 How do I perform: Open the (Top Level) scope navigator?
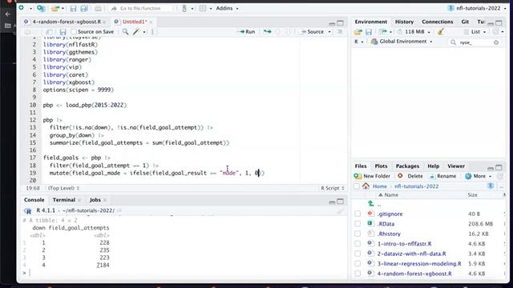(x=64, y=188)
